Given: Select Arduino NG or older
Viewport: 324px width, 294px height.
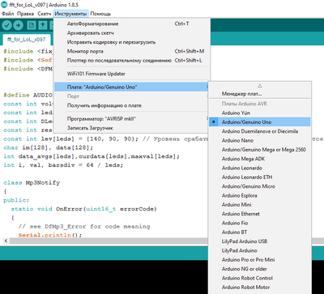Looking at the screenshot, I should (260, 269).
